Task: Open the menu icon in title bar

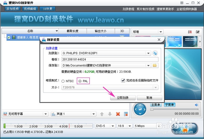Action: [x=182, y=3]
